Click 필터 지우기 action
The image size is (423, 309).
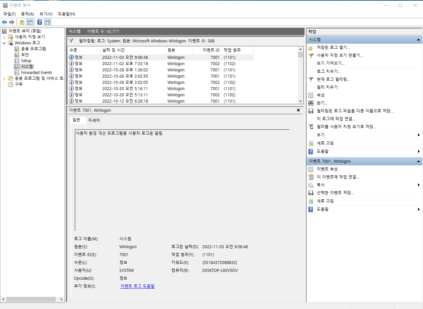[327, 87]
